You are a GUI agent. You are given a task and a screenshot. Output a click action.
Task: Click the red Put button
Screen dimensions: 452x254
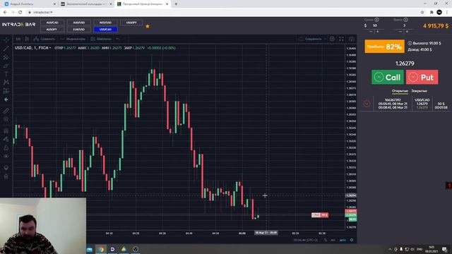pos(422,77)
